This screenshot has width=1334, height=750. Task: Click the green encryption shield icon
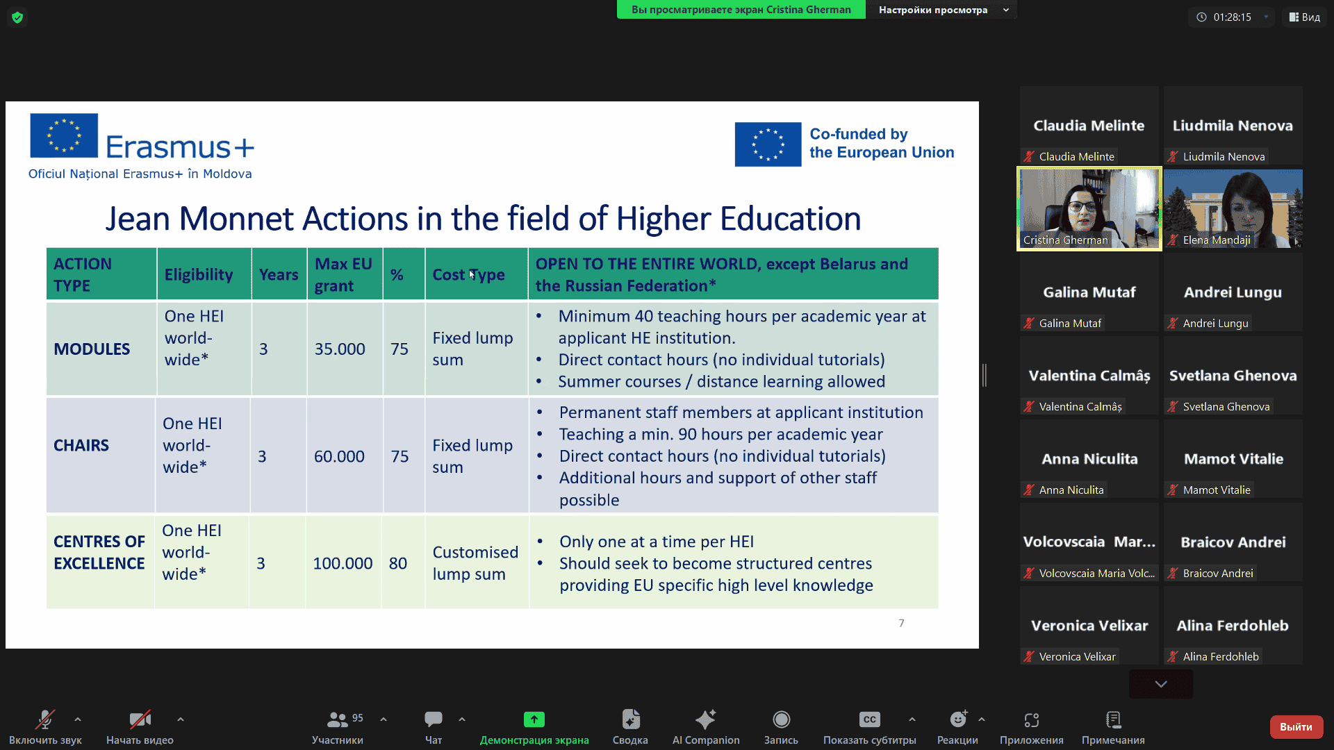click(17, 17)
